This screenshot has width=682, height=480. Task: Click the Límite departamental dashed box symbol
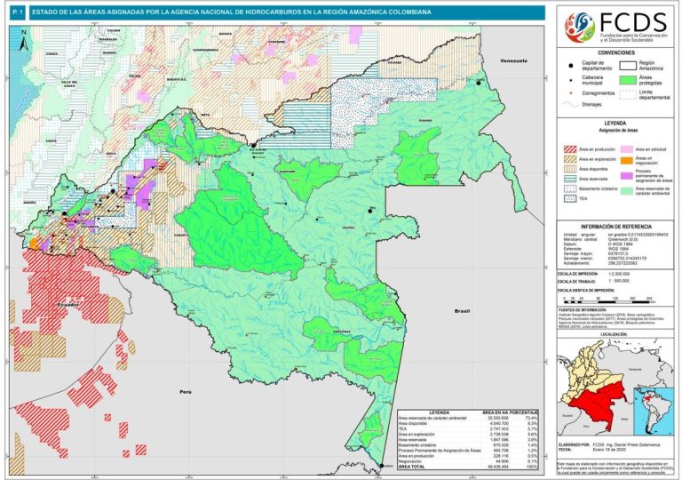[x=626, y=93]
